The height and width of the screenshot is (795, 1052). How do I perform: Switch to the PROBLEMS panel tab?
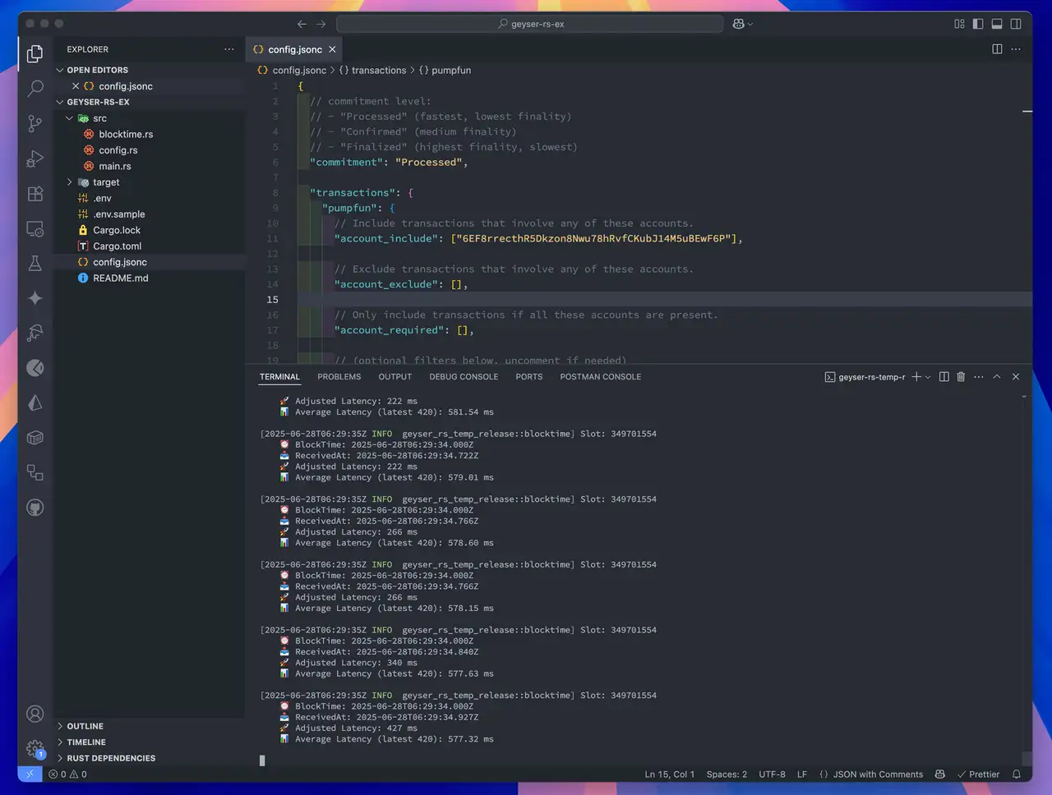click(x=339, y=376)
